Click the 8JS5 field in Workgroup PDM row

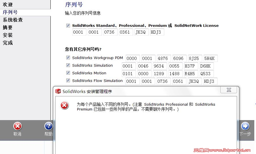(x=195, y=58)
